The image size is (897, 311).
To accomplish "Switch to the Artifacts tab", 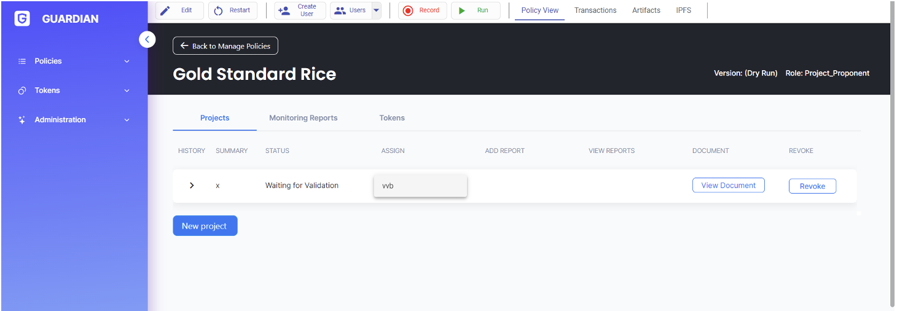I will point(646,10).
